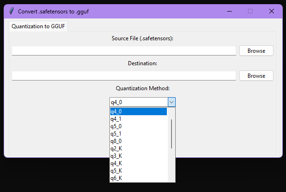Click the dropdown list scrollbar thumb
Viewport: 286px width, 192px height.
tap(172, 133)
